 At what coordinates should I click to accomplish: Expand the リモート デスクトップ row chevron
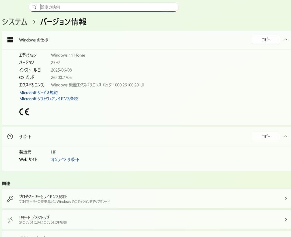click(286, 219)
